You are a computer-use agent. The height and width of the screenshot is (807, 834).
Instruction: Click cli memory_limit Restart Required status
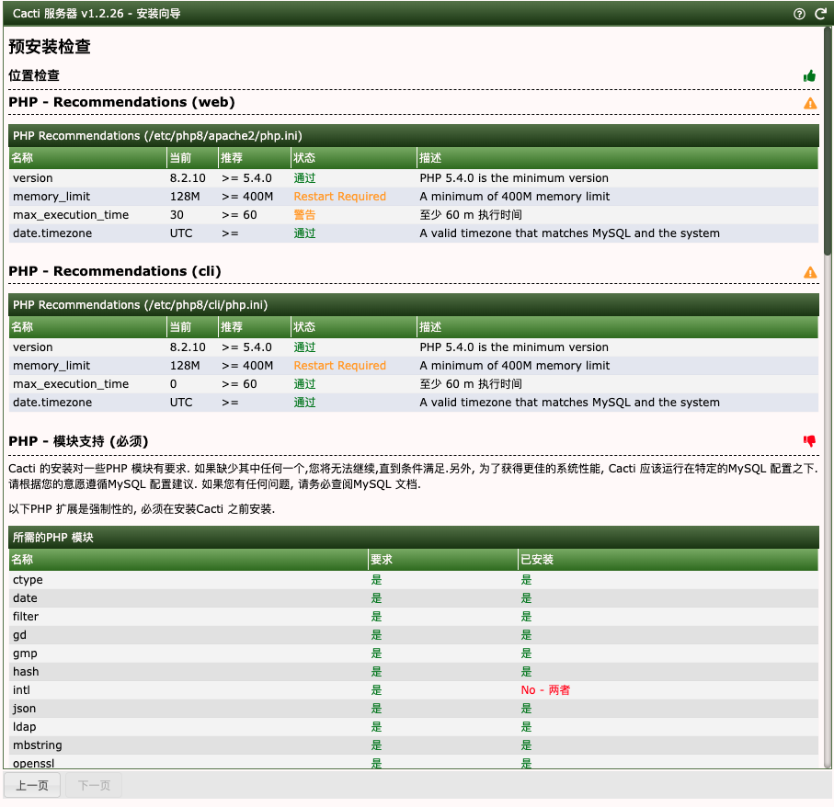pyautogui.click(x=340, y=366)
